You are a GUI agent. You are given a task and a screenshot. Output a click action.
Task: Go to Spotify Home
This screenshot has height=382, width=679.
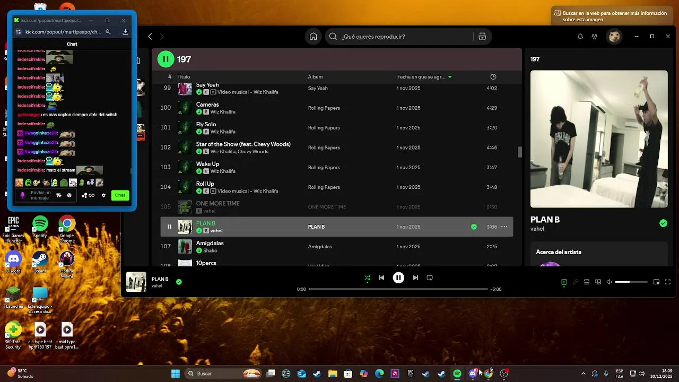[x=314, y=37]
